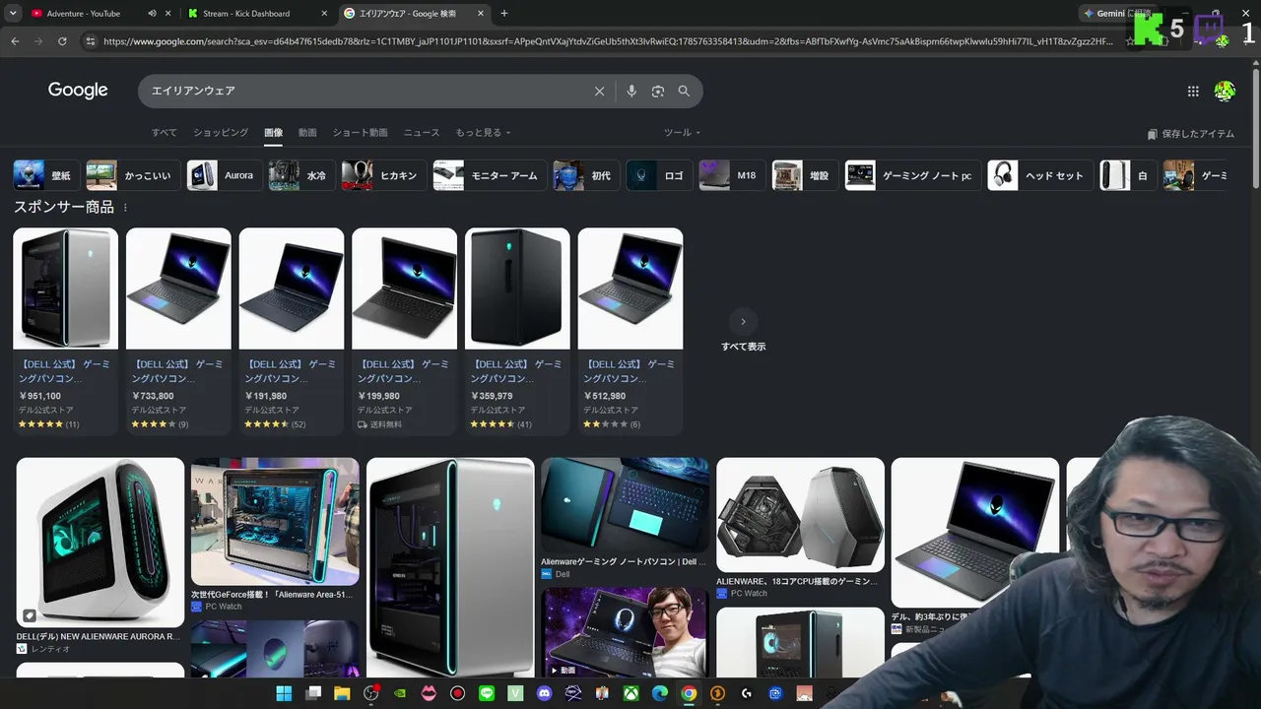
Task: Reload the current Chrome page
Action: (x=62, y=41)
